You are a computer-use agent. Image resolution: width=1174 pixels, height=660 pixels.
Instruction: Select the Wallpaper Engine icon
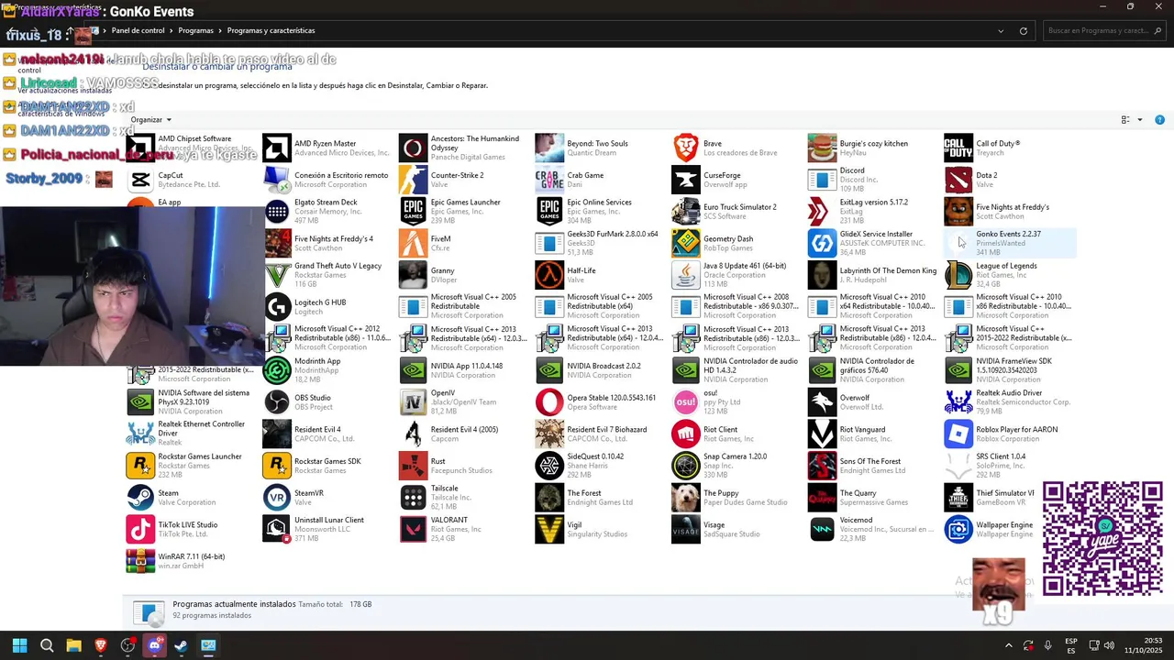tap(958, 529)
